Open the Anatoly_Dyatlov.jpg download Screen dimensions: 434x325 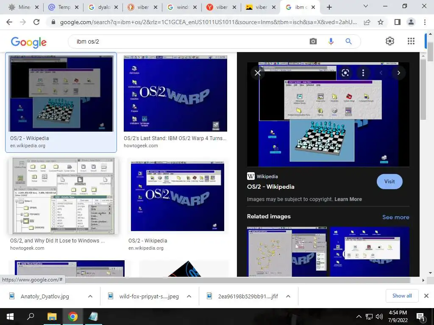45,296
